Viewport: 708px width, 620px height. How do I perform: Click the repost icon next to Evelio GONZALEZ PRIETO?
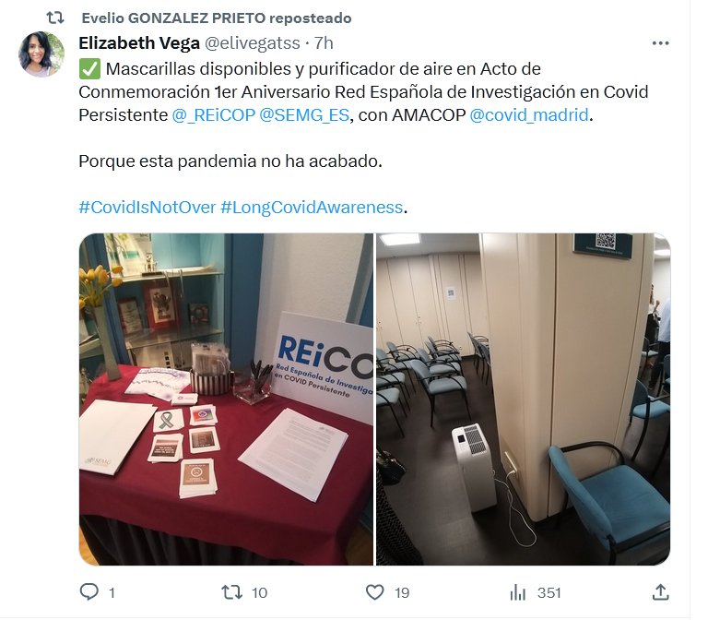click(x=55, y=18)
